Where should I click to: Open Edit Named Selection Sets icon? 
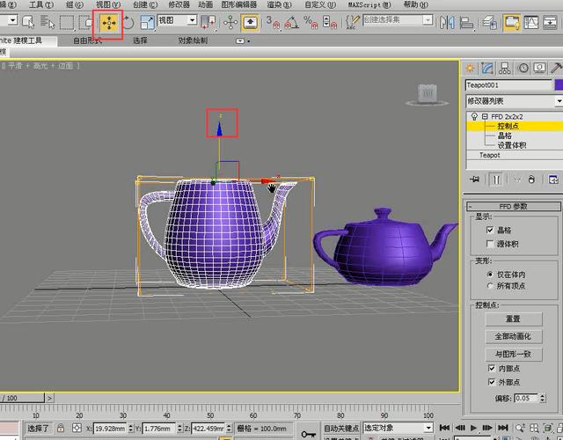[352, 22]
